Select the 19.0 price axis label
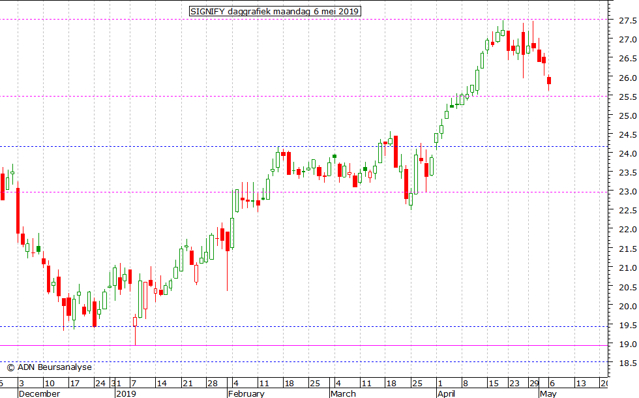The width and height of the screenshot is (639, 398). [627, 344]
